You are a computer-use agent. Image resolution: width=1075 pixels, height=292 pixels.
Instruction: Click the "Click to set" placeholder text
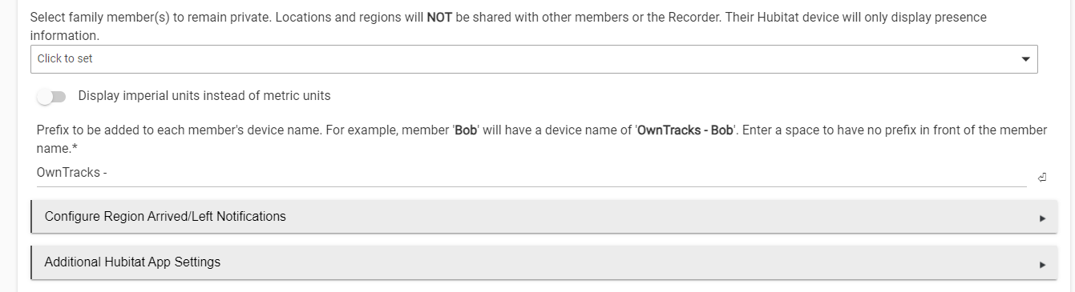point(65,58)
